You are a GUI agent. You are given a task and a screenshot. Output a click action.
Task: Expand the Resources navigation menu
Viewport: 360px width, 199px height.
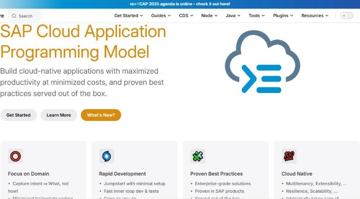click(315, 16)
